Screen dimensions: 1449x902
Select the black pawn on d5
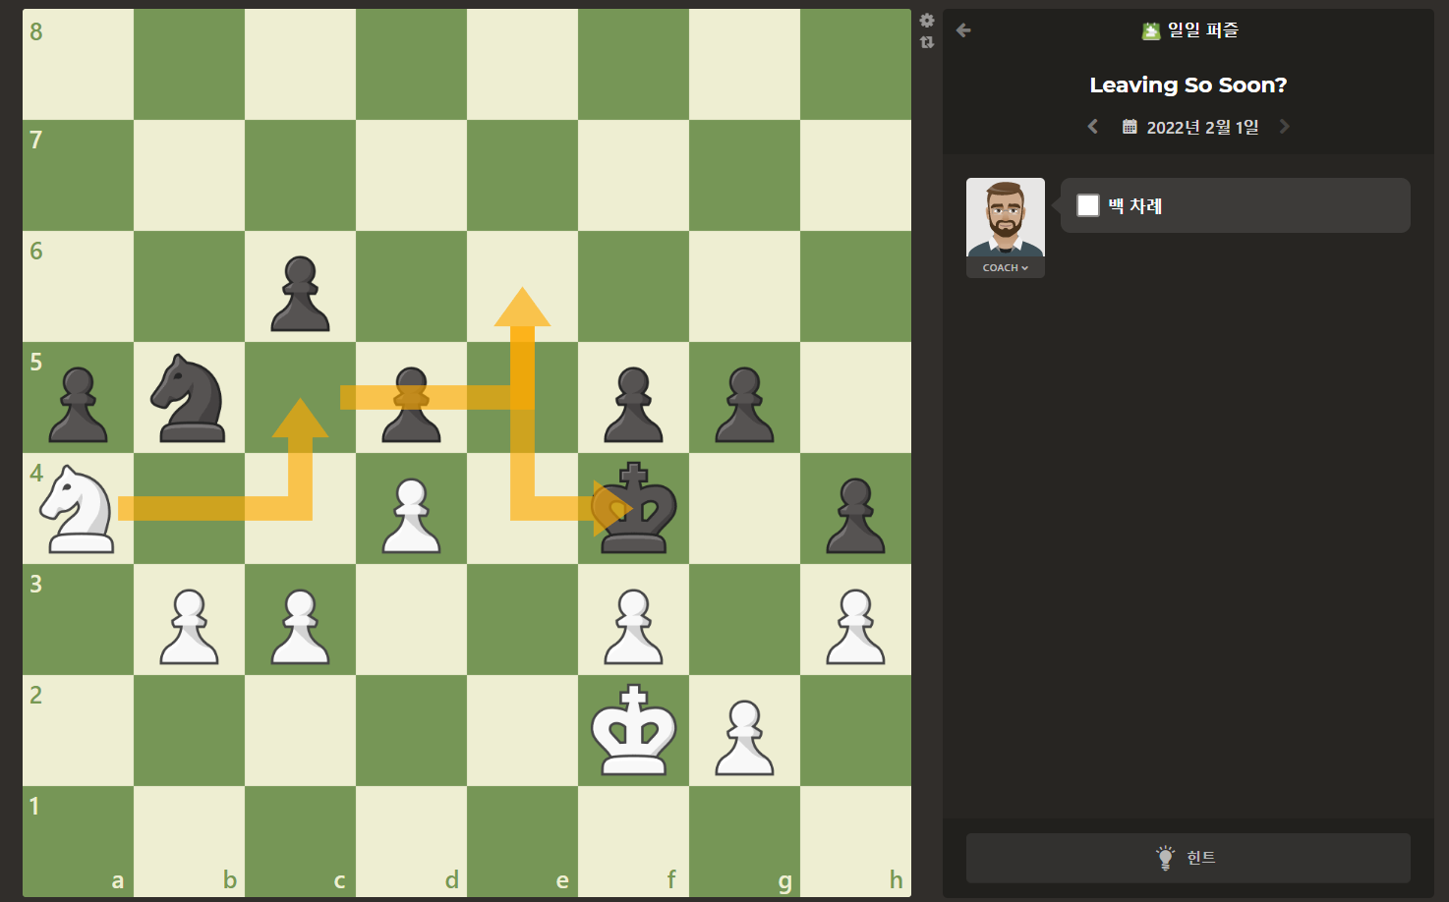[411, 404]
